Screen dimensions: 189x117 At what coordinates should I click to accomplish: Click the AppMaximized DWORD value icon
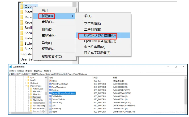[x=50, y=87]
